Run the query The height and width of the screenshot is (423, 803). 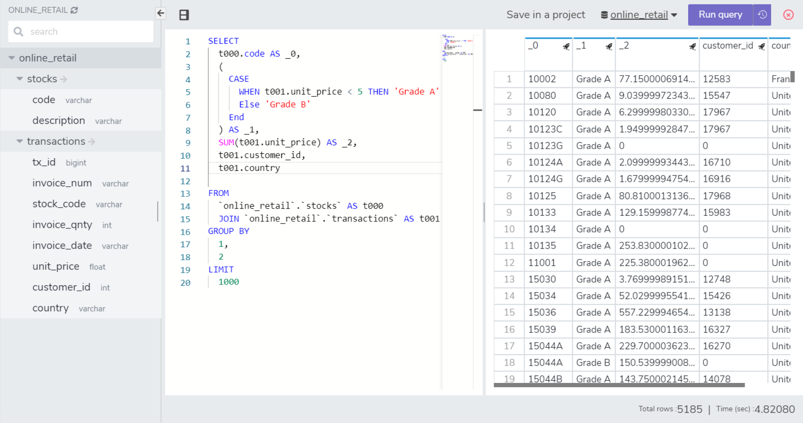[721, 15]
